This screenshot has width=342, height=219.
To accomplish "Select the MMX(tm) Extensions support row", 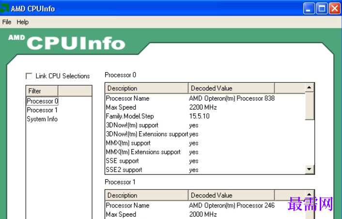I will [x=205, y=152].
